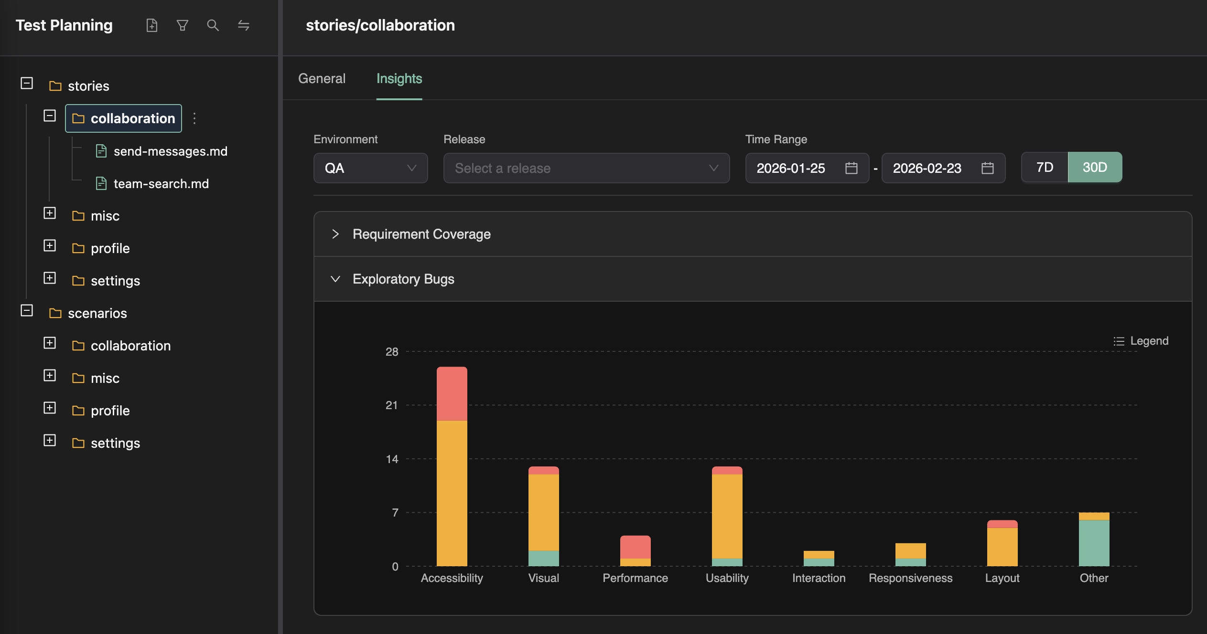This screenshot has width=1207, height=634.
Task: Click the new file icon in sidebar header
Action: pos(151,25)
